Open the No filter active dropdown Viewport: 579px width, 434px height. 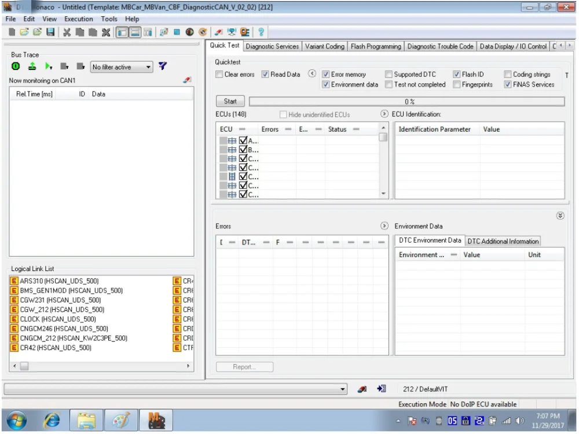[148, 67]
